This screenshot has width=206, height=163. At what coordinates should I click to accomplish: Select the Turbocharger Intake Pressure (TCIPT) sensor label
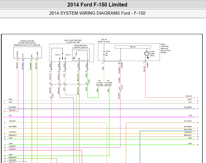pyautogui.click(x=27, y=43)
